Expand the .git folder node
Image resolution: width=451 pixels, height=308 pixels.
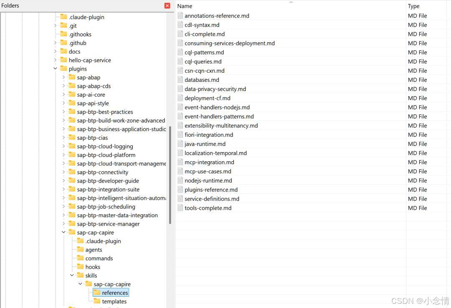click(x=55, y=25)
